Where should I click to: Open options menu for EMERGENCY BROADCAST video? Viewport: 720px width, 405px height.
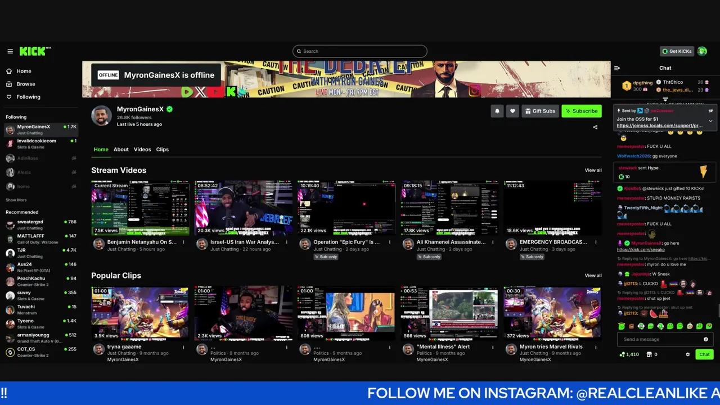596,242
